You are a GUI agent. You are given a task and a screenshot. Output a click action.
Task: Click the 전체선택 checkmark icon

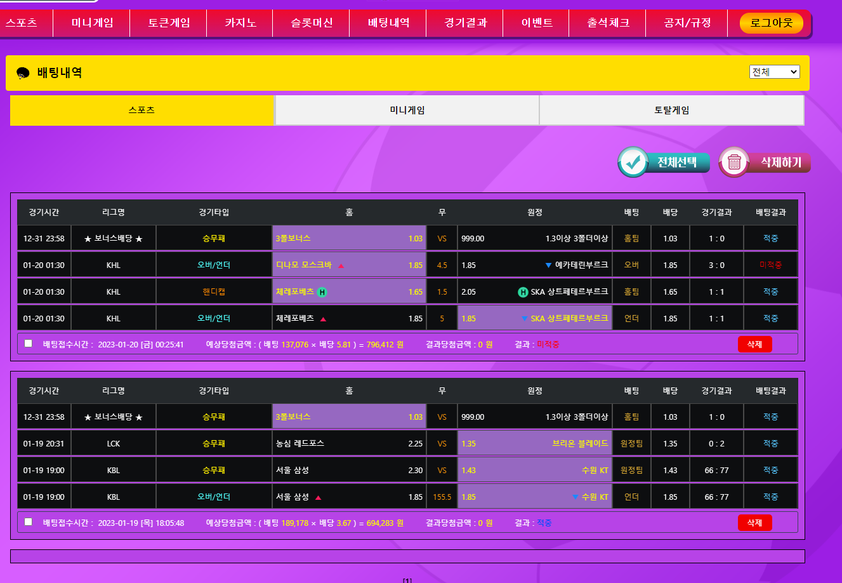(633, 162)
